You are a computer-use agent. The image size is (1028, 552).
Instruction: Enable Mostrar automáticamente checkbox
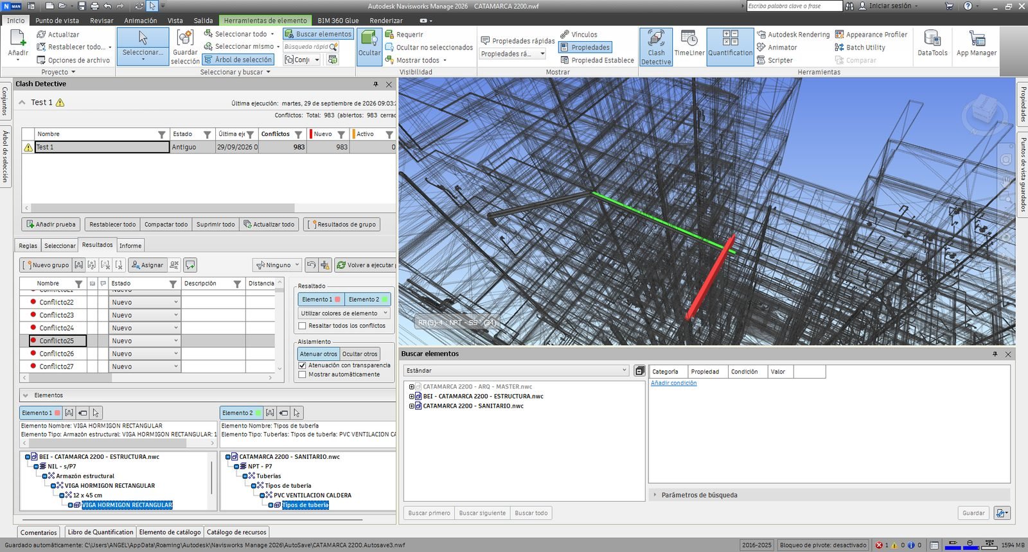302,375
